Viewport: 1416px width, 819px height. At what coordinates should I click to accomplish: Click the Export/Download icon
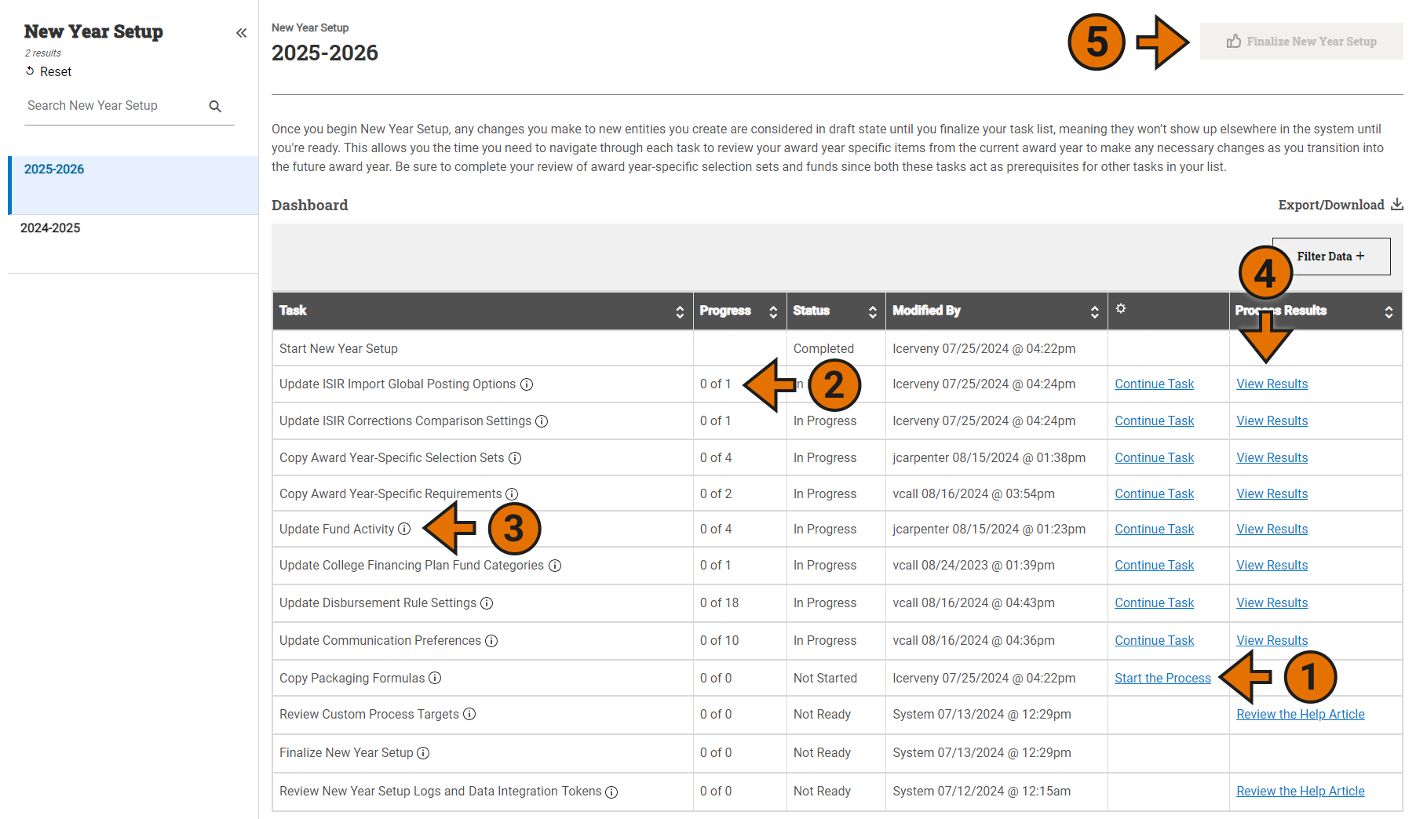pyautogui.click(x=1397, y=205)
